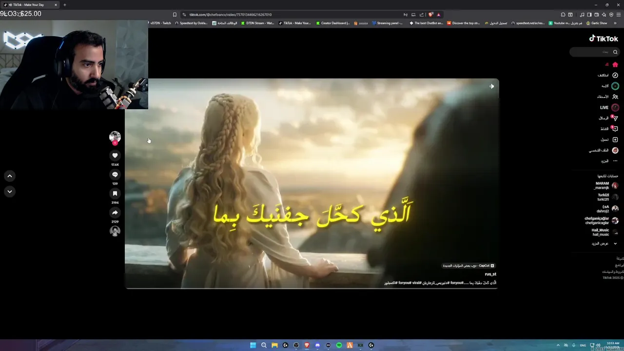Expand the bookmarks overflow chevron
The width and height of the screenshot is (624, 351).
coord(615,23)
